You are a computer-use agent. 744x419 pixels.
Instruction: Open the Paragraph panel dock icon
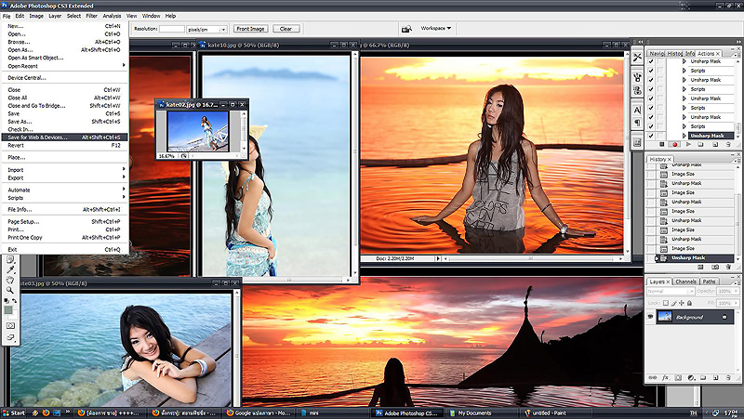coord(637,123)
